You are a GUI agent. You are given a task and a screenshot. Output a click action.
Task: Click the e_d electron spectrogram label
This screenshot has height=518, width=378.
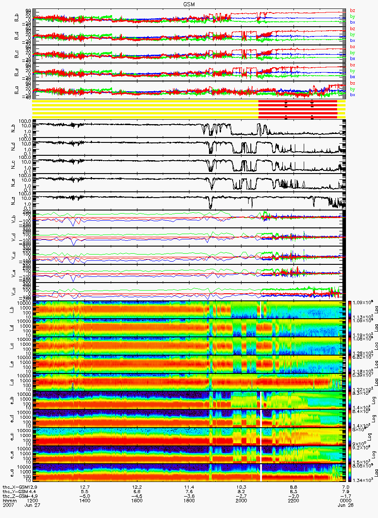click(12, 419)
